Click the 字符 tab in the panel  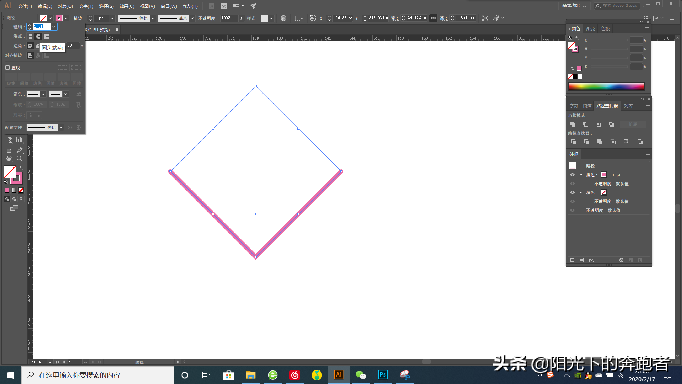click(x=573, y=106)
